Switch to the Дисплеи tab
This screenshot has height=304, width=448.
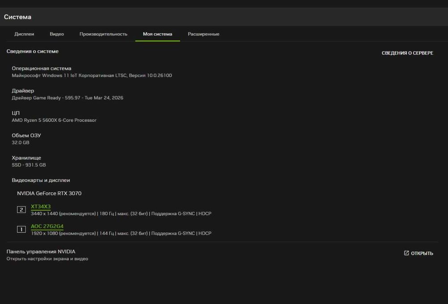tap(24, 34)
